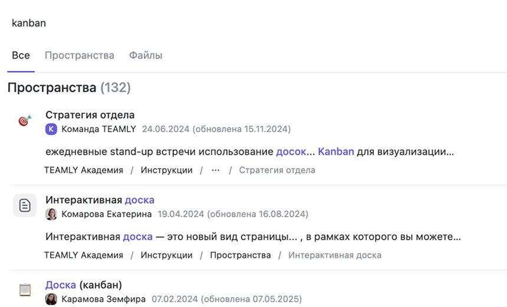The height and width of the screenshot is (307, 507).
Task: Click the document icon beside Интерактивная доска
Action: coord(25,205)
